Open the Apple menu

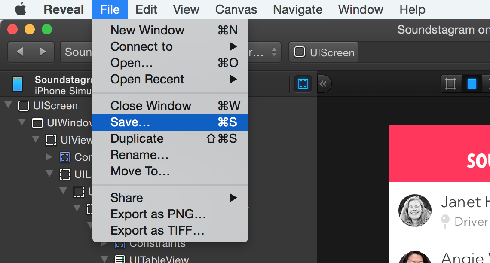21,9
